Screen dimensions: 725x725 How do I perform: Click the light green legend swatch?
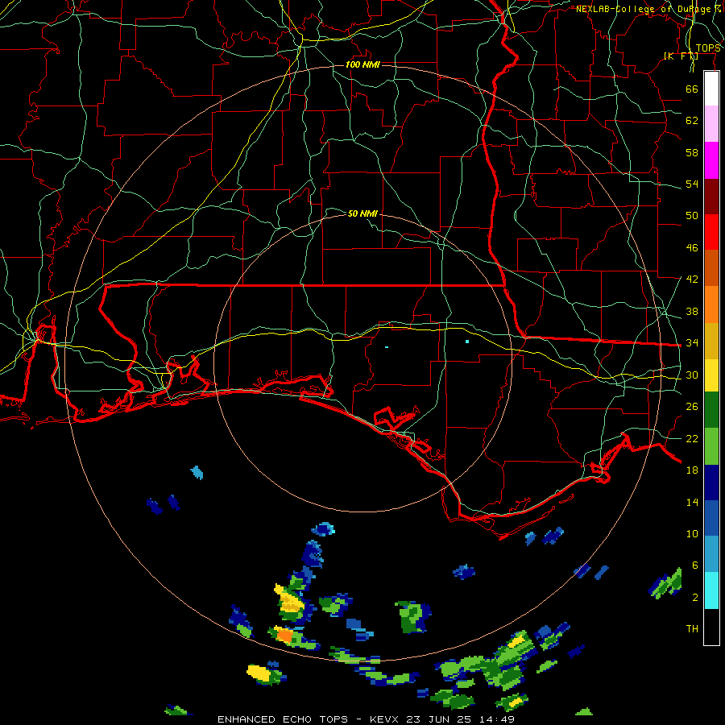[x=711, y=446]
